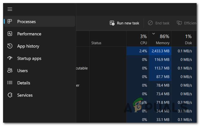Sort by the Memory column header
The width and height of the screenshot is (200, 126).
(x=160, y=39)
